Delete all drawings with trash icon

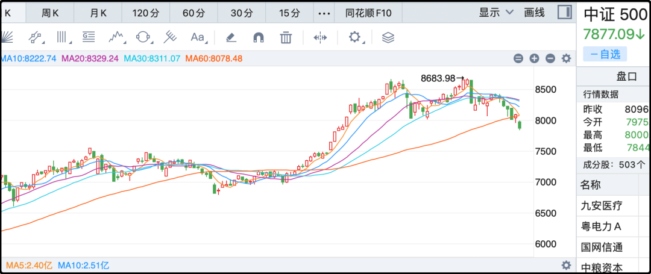(x=286, y=37)
